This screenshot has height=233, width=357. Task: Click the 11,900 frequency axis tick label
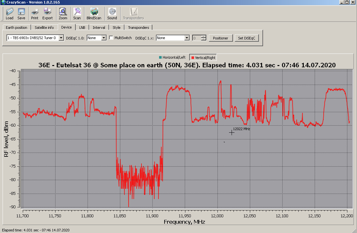(152, 216)
